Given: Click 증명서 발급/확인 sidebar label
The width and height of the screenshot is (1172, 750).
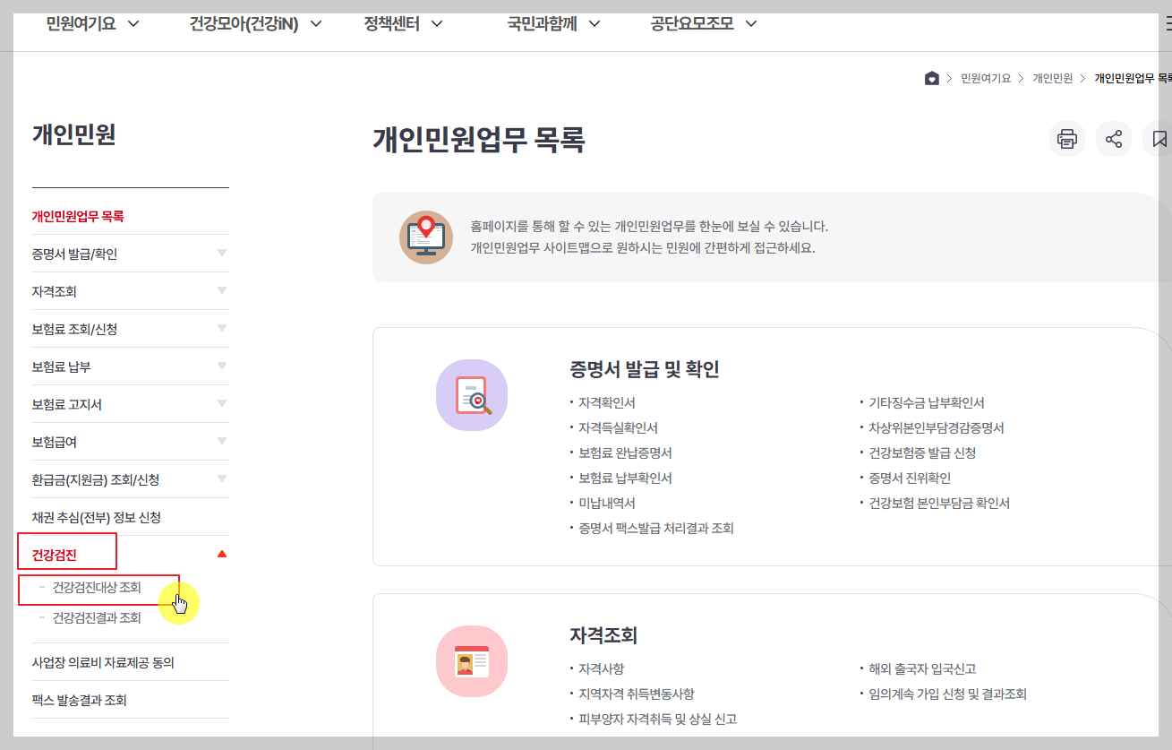Looking at the screenshot, I should (x=74, y=254).
